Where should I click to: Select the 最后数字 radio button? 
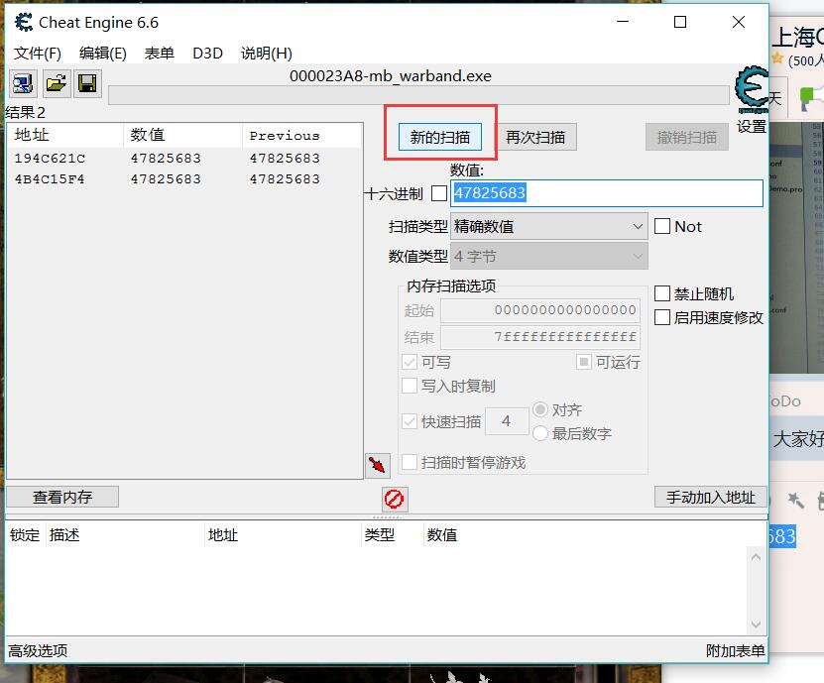540,433
